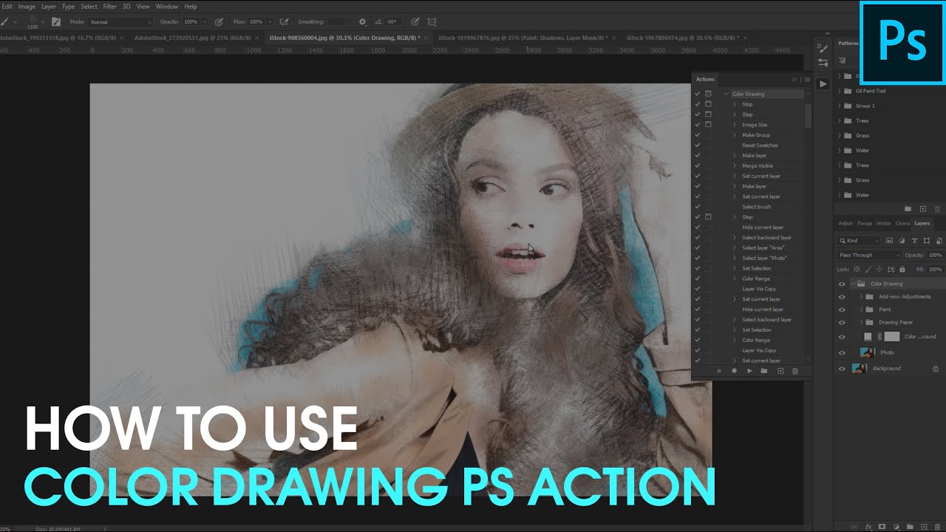Viewport: 946px width, 532px height.
Task: Begin recording in the Actions panel
Action: [734, 371]
